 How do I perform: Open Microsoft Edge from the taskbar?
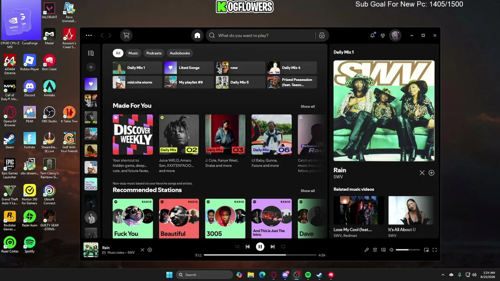(262, 275)
